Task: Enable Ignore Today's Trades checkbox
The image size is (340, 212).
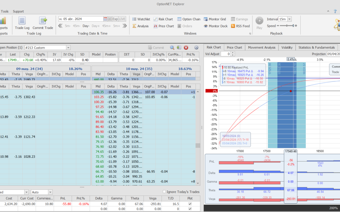Action: click(164, 192)
